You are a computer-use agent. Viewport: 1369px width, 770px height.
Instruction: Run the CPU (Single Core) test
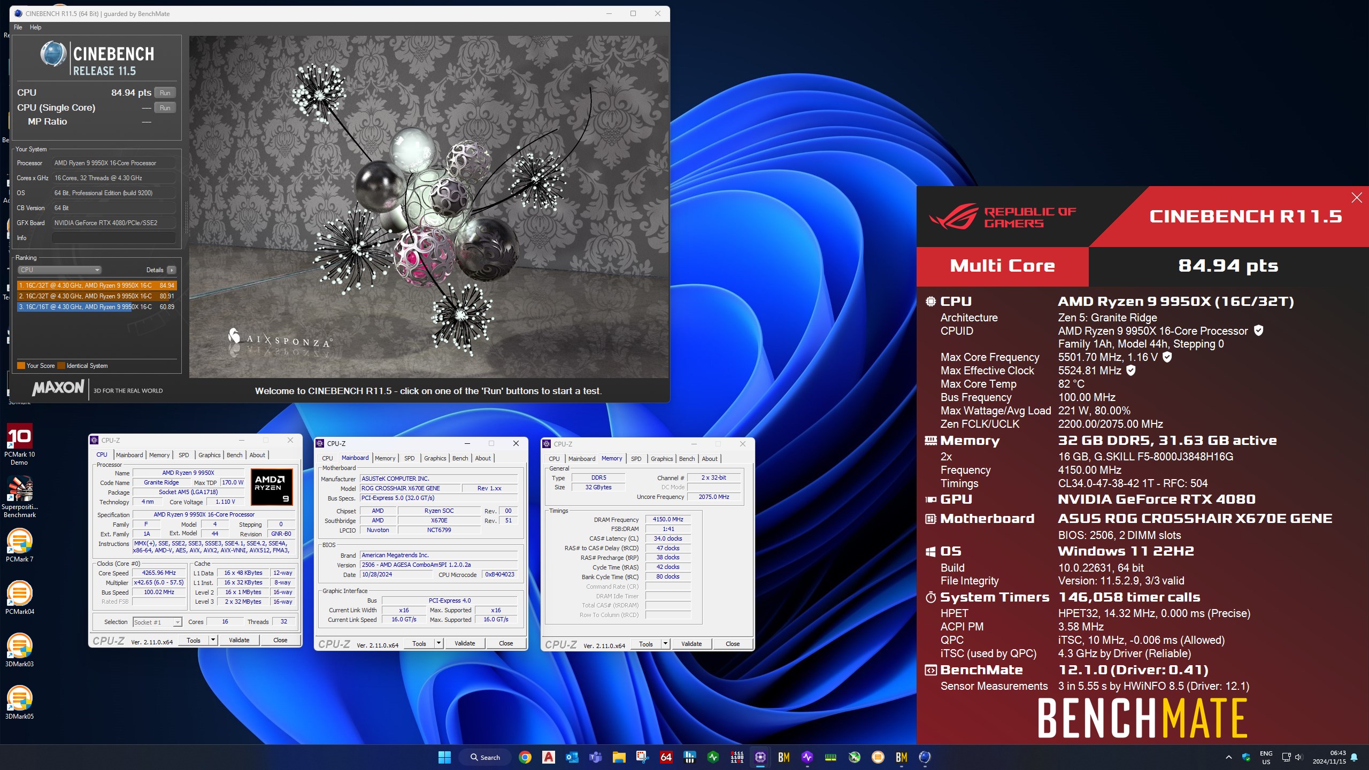point(165,108)
